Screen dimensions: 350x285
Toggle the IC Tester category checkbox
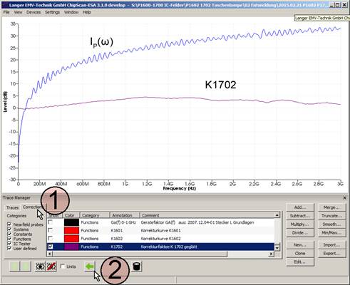[x=9, y=243]
